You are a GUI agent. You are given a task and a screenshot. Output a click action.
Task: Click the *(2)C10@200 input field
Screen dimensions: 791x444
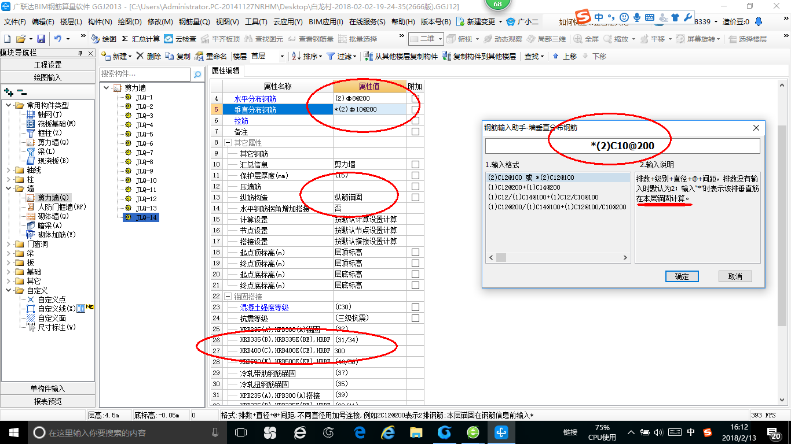pyautogui.click(x=622, y=146)
